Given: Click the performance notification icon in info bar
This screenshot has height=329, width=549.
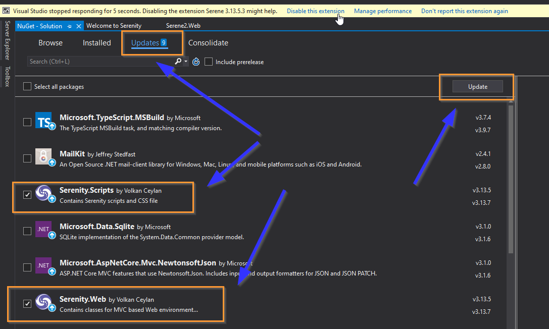Looking at the screenshot, I should (6, 11).
